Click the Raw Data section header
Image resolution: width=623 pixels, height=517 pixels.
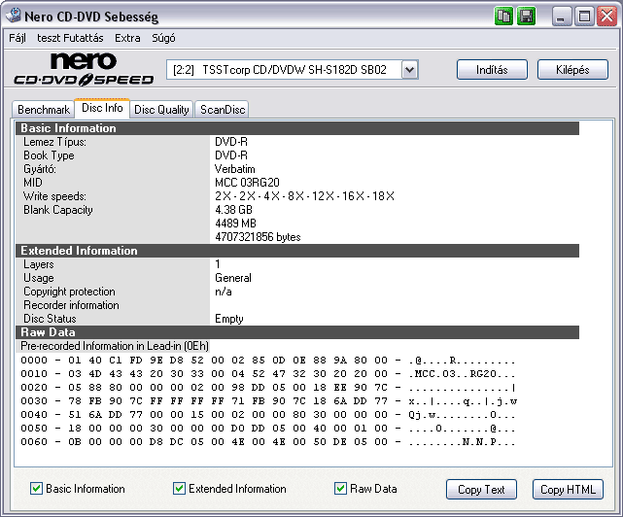pos(297,332)
